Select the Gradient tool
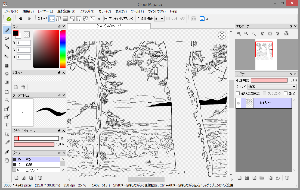Image resolution: width=300 pixels, height=190 pixels. pos(7,82)
